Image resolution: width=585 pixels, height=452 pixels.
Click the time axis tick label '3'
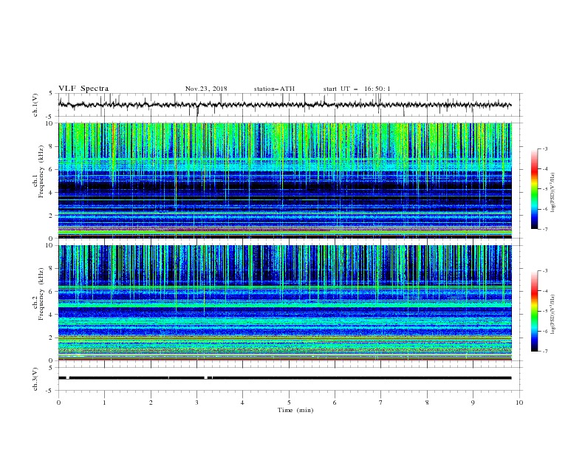click(196, 403)
